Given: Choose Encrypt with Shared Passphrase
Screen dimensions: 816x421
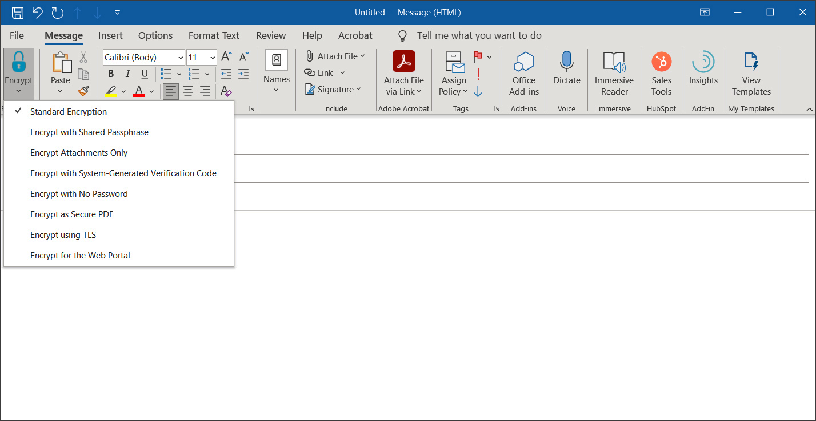Looking at the screenshot, I should (119, 132).
